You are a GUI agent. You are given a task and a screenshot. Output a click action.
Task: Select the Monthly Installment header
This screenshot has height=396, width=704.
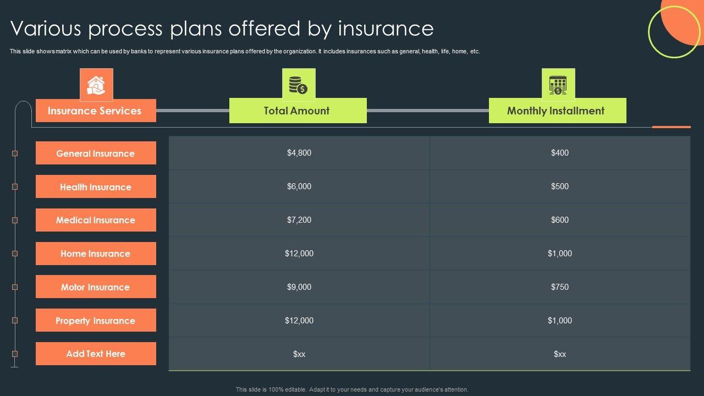[557, 111]
